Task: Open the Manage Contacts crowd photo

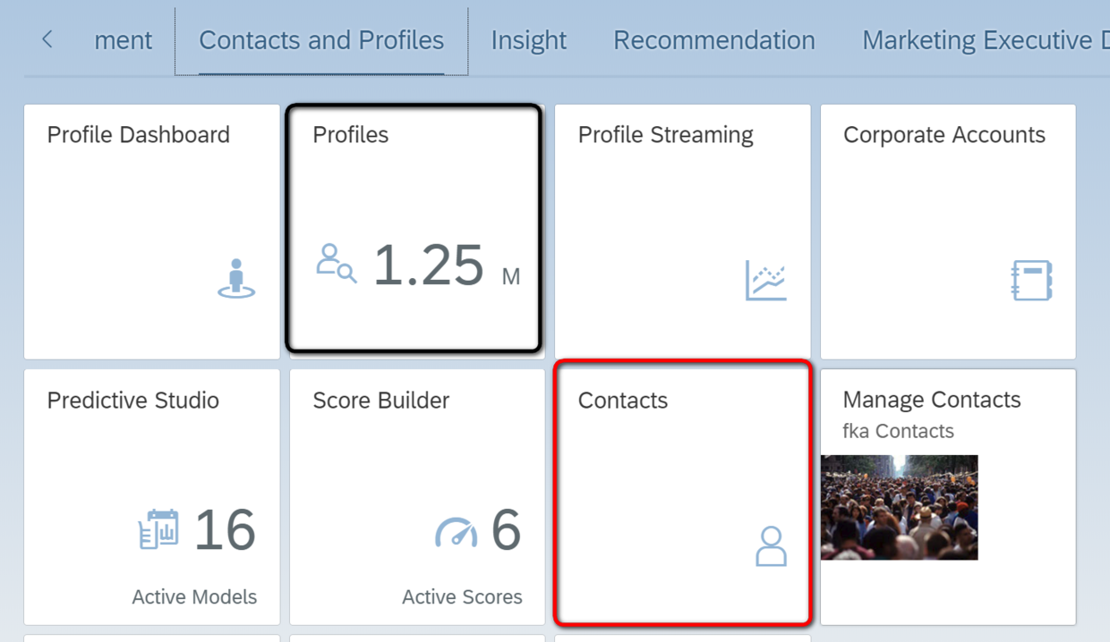Action: point(899,507)
